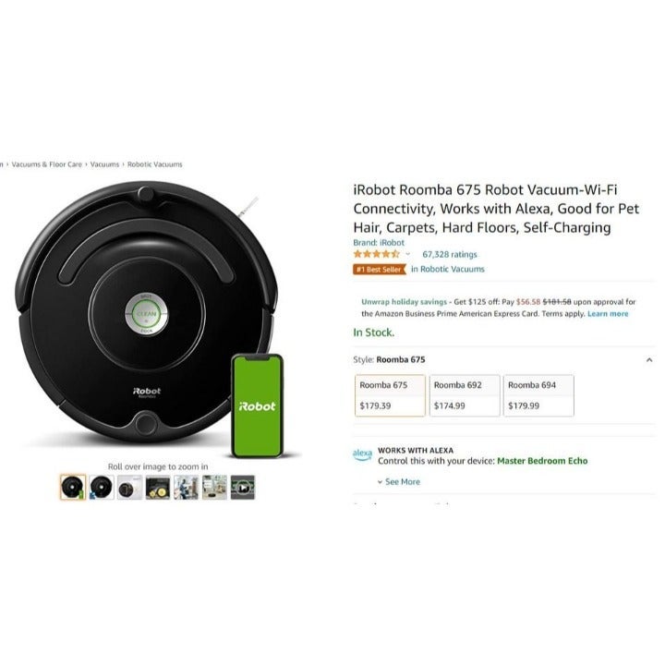The width and height of the screenshot is (665, 665).
Task: Go to Vacuums breadcrumb category
Action: [104, 164]
